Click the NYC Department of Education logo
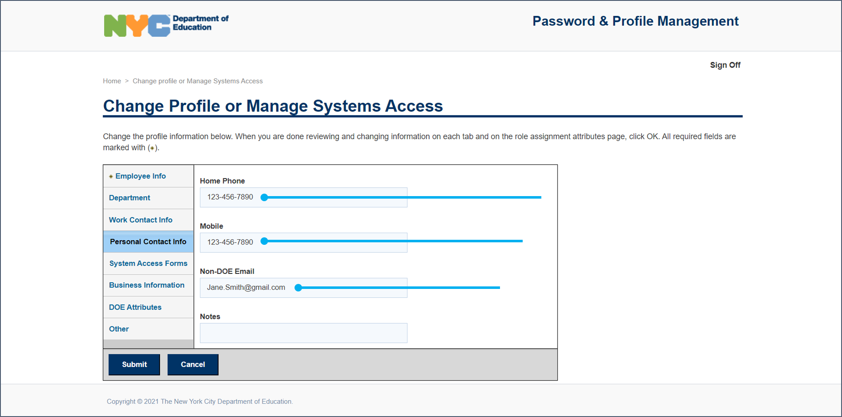The height and width of the screenshot is (417, 842). coord(166,25)
